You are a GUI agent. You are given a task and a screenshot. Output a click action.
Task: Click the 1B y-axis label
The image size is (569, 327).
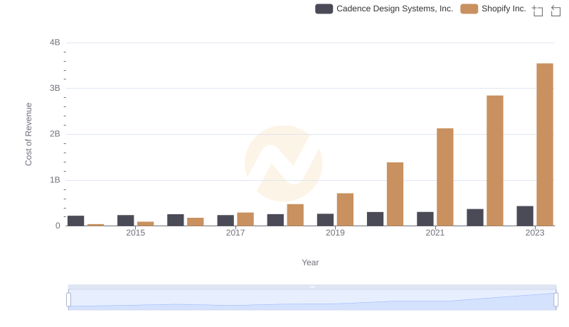pos(55,179)
